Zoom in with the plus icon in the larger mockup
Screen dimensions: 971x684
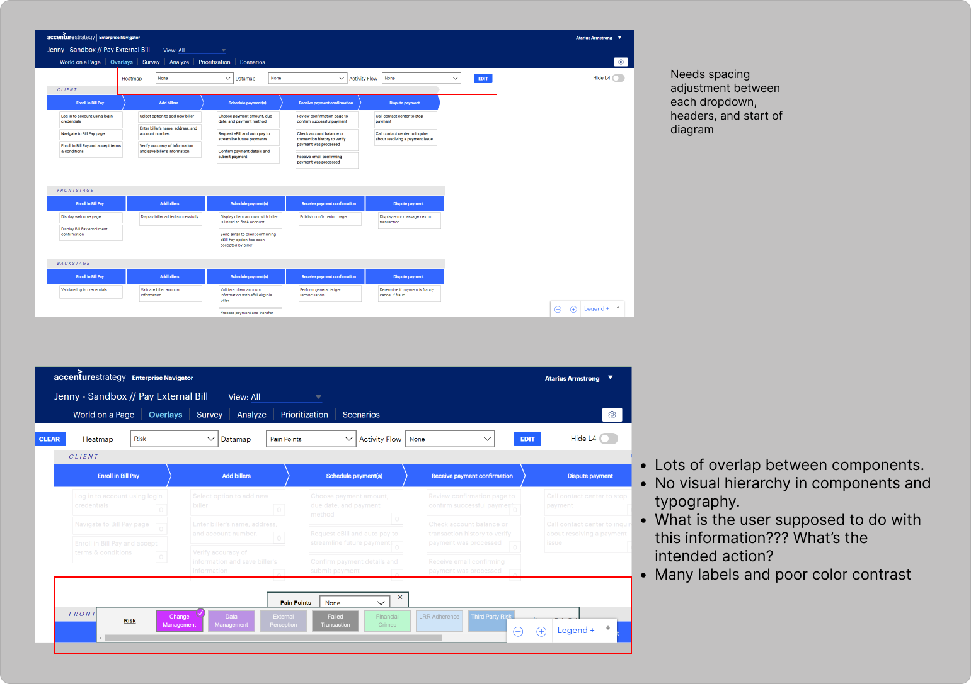(x=541, y=631)
